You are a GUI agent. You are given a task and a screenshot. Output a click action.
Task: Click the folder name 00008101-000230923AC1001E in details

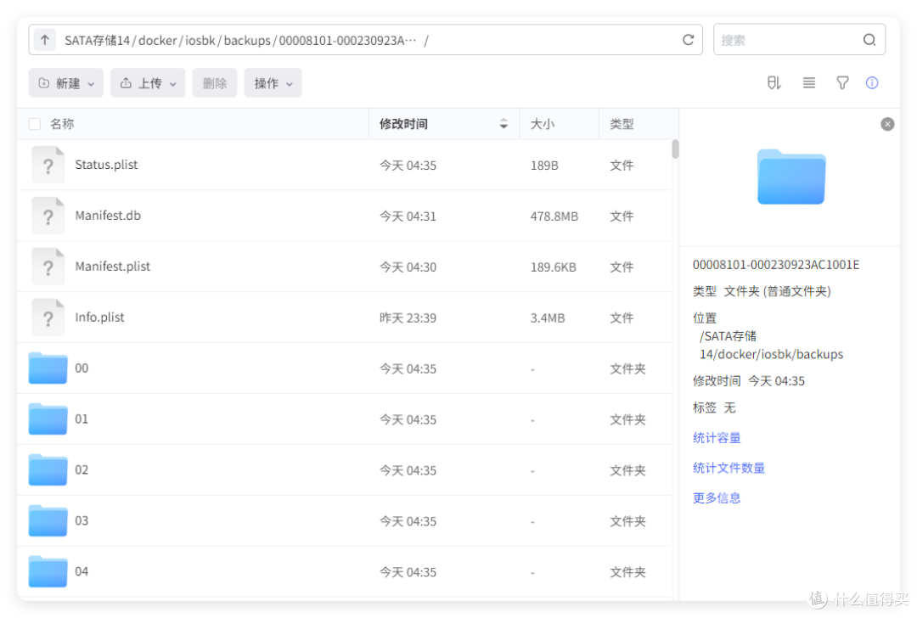pyautogui.click(x=775, y=265)
